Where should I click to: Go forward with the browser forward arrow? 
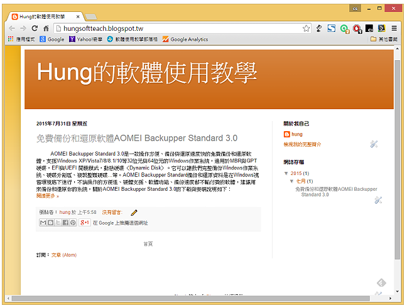pos(23,28)
